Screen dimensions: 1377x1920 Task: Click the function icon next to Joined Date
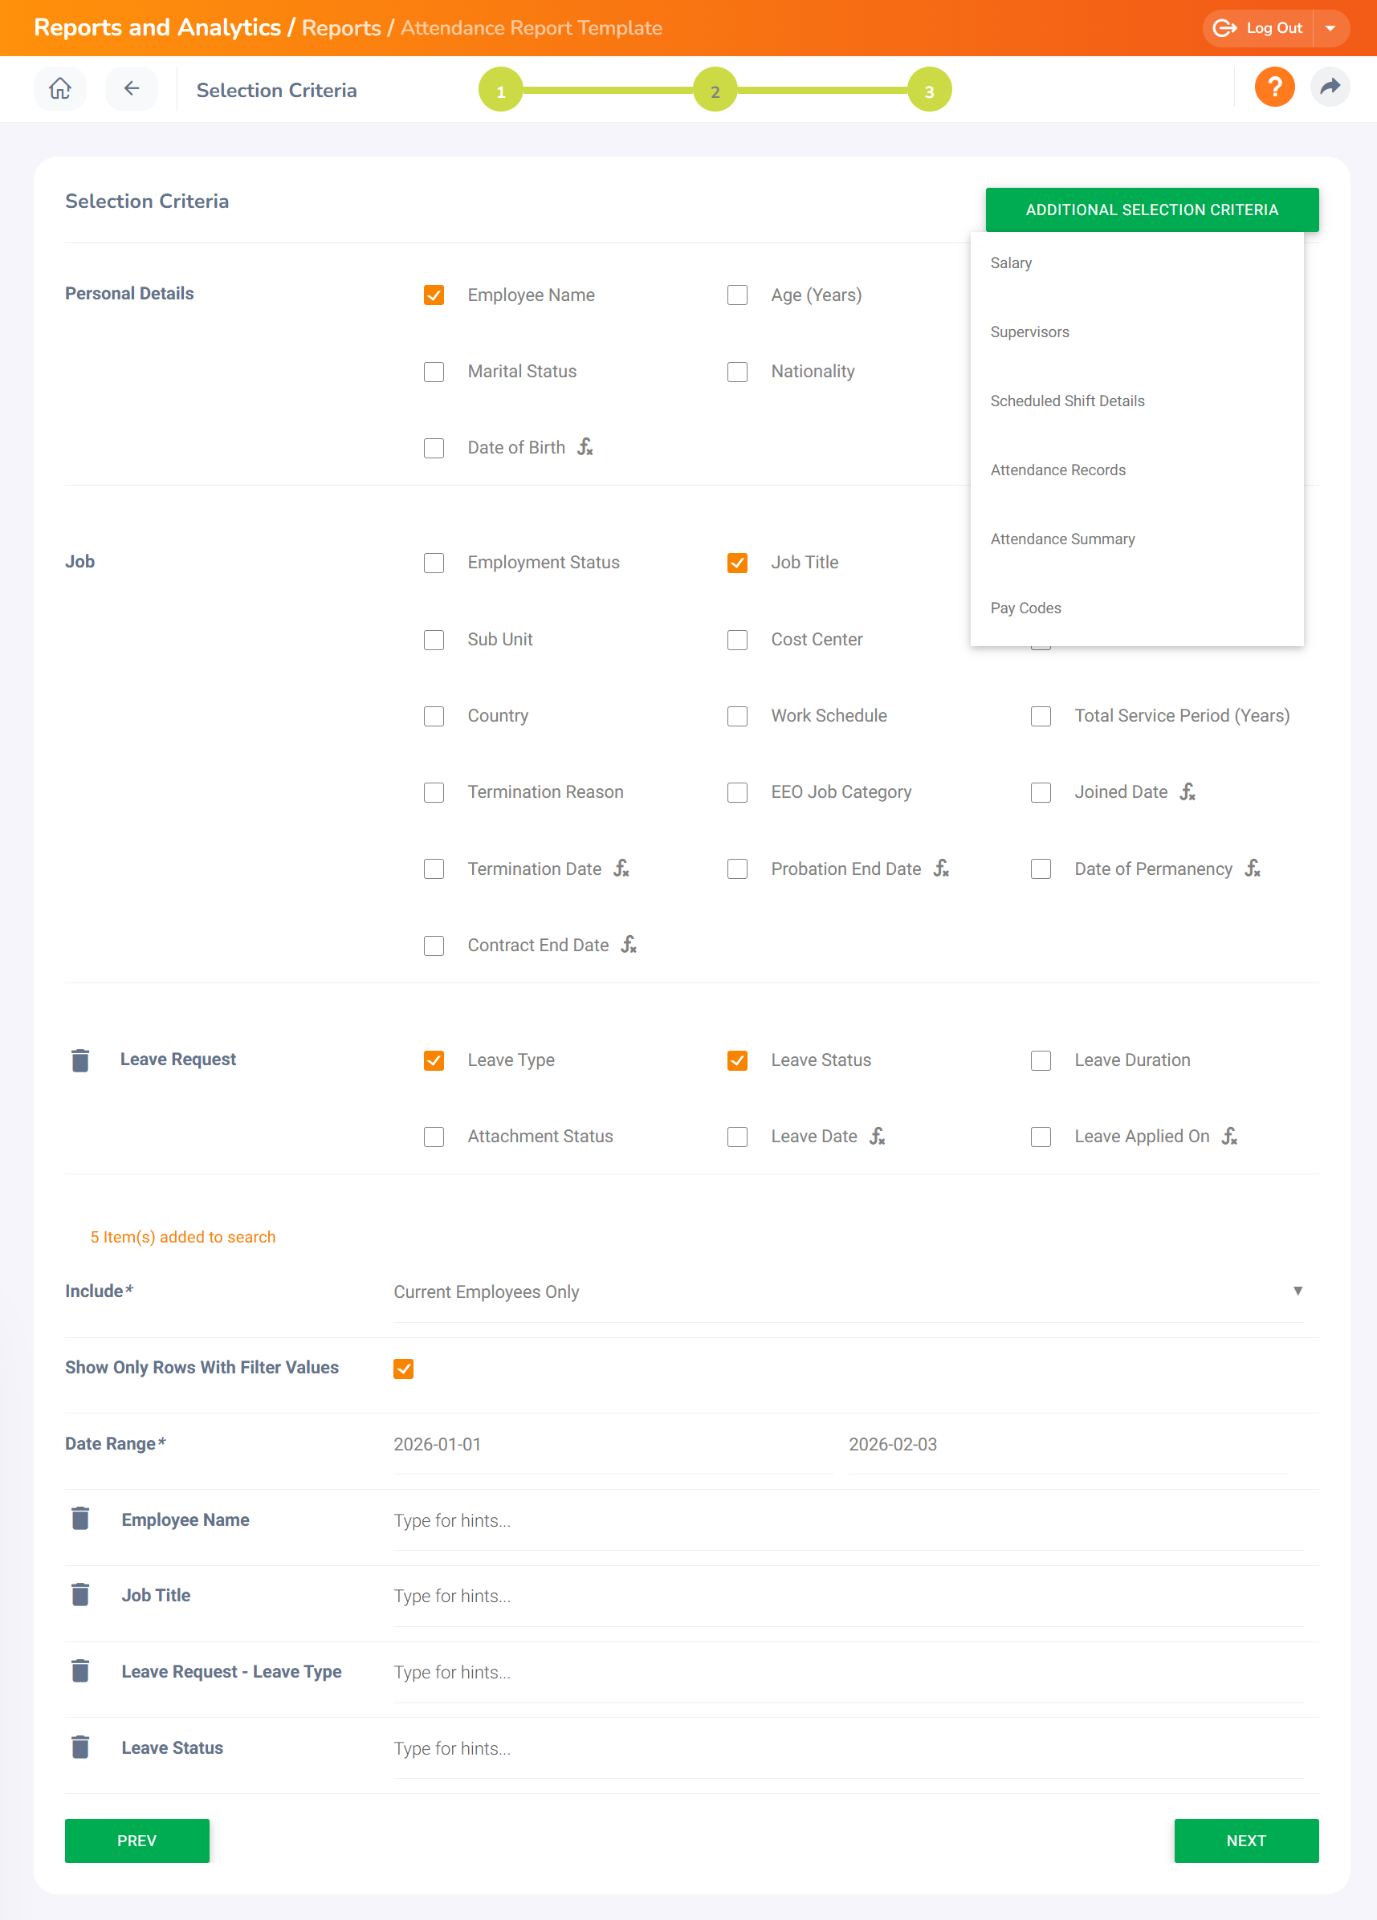click(x=1188, y=791)
